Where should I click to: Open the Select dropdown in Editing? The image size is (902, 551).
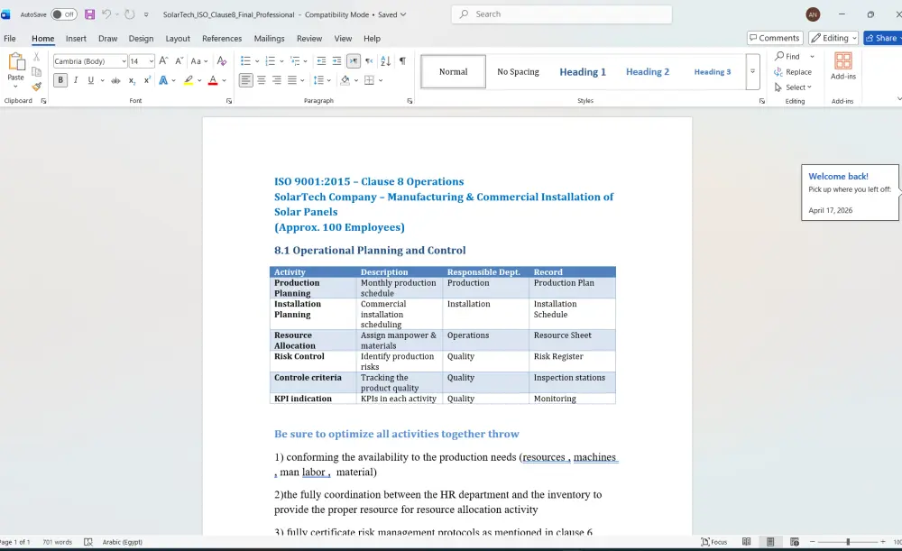point(793,87)
